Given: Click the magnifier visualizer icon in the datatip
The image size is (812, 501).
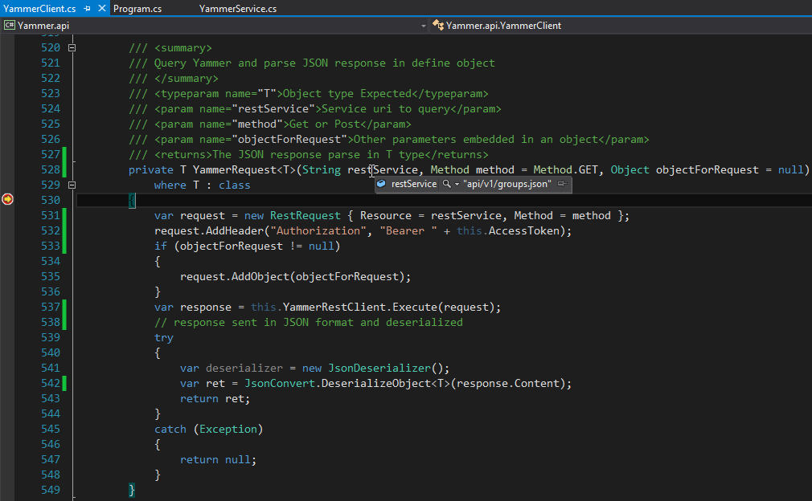Looking at the screenshot, I should click(446, 184).
